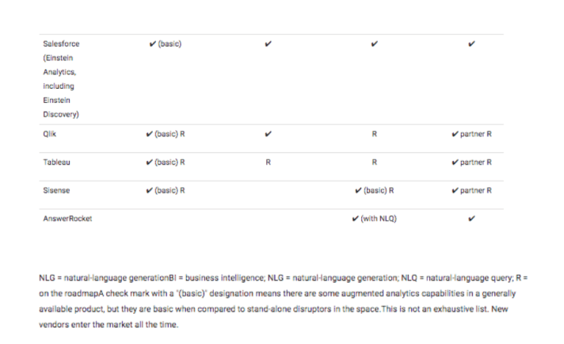
Task: Select the Salesforce vendor name
Action: tap(59, 44)
